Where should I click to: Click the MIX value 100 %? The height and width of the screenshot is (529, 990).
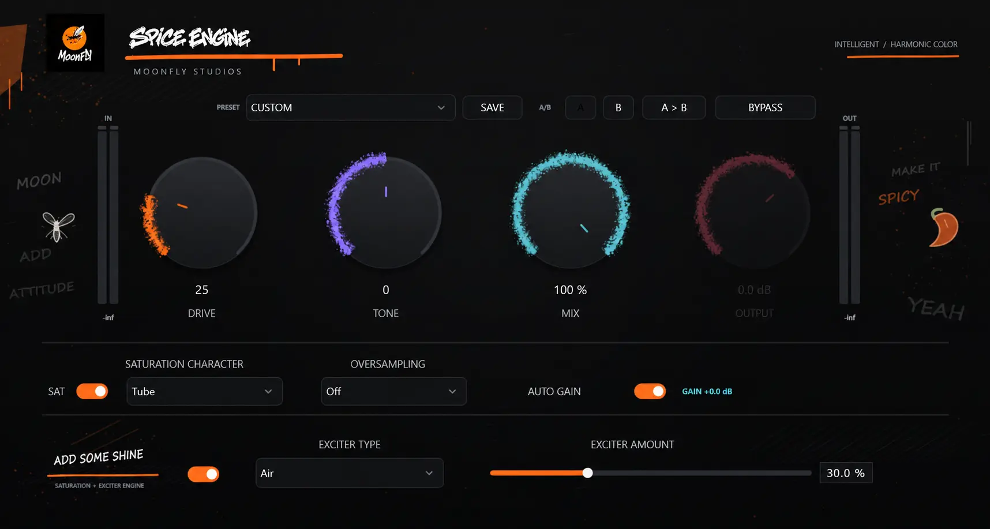click(x=571, y=290)
